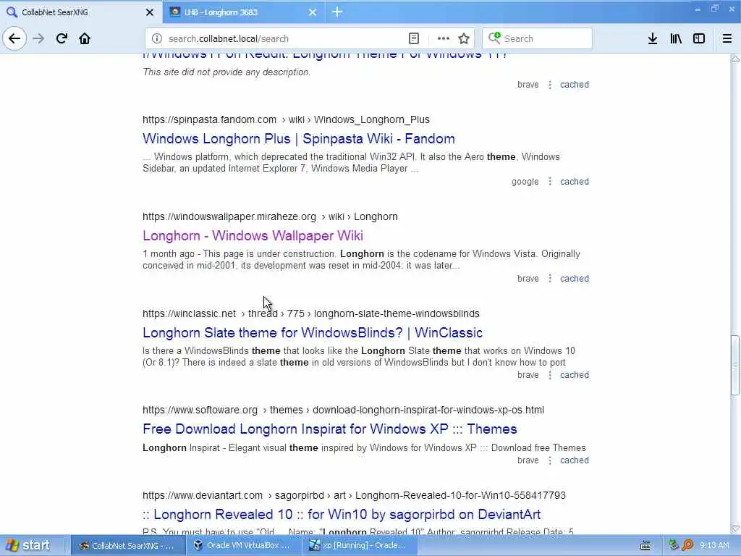Open Longhorn Revealed 10 DeviantArt result
Image resolution: width=741 pixels, height=556 pixels.
pos(342,515)
